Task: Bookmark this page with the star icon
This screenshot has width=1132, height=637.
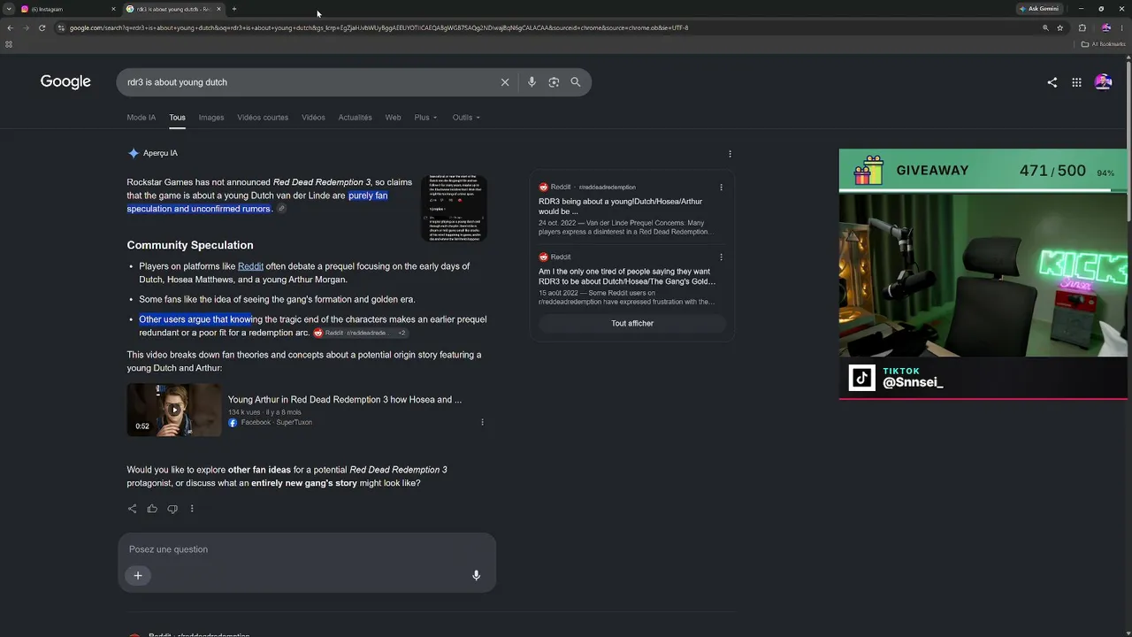Action: point(1059,27)
